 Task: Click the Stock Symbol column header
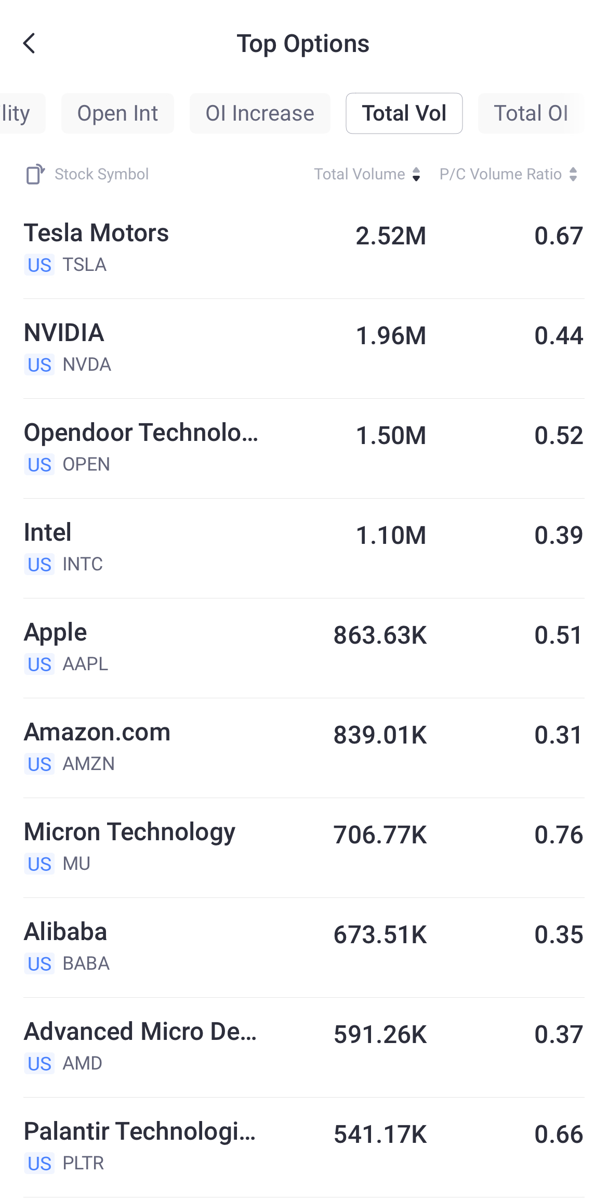(x=101, y=174)
